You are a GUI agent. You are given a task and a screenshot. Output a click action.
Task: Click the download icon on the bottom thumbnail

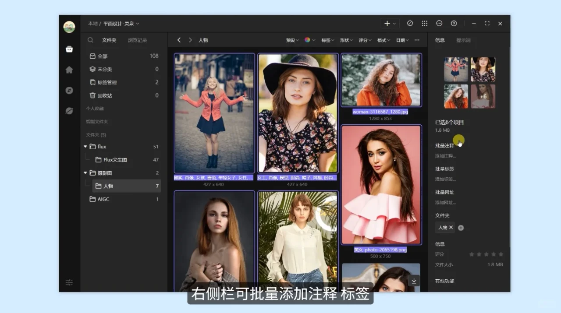click(x=414, y=280)
